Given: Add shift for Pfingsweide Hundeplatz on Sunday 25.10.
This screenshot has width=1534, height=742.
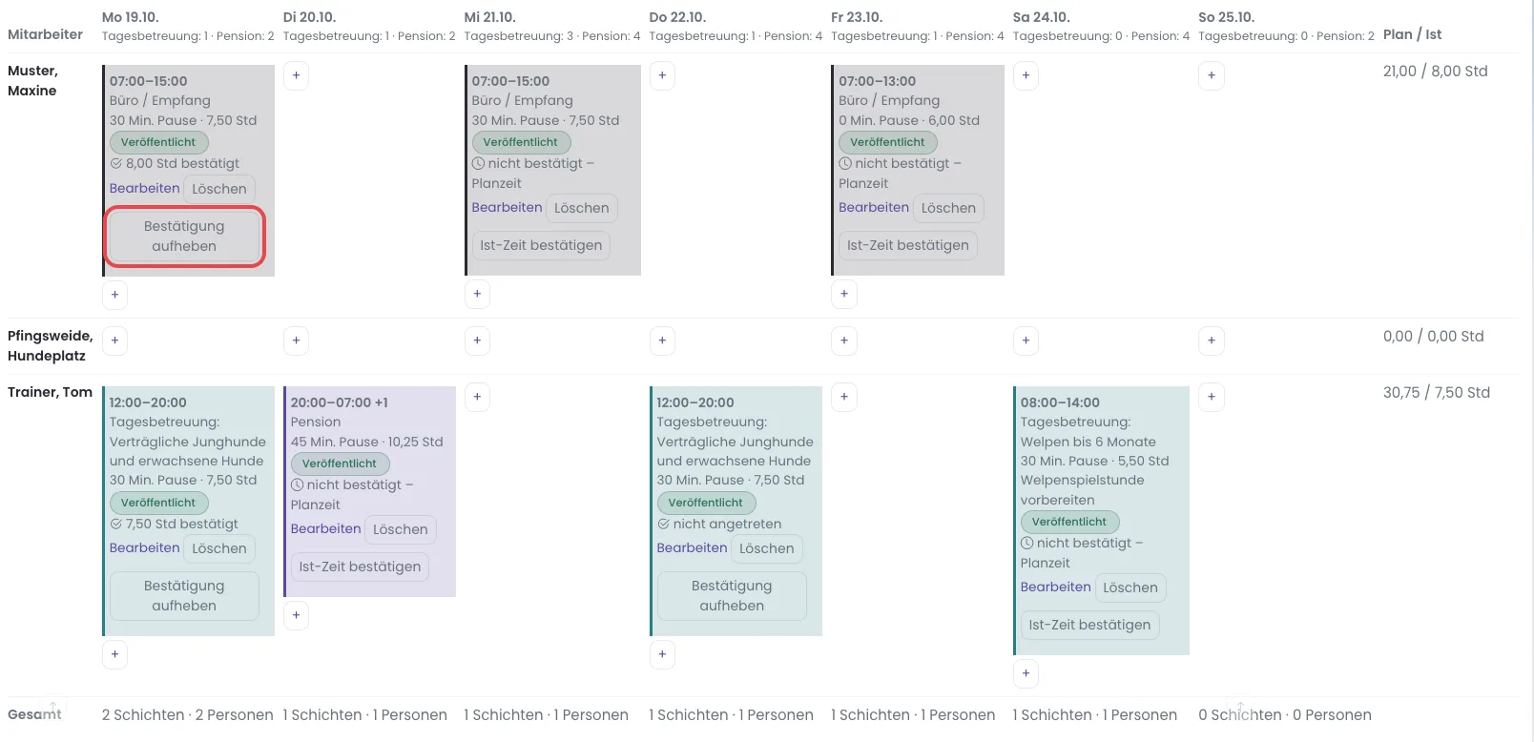Looking at the screenshot, I should (x=1211, y=340).
